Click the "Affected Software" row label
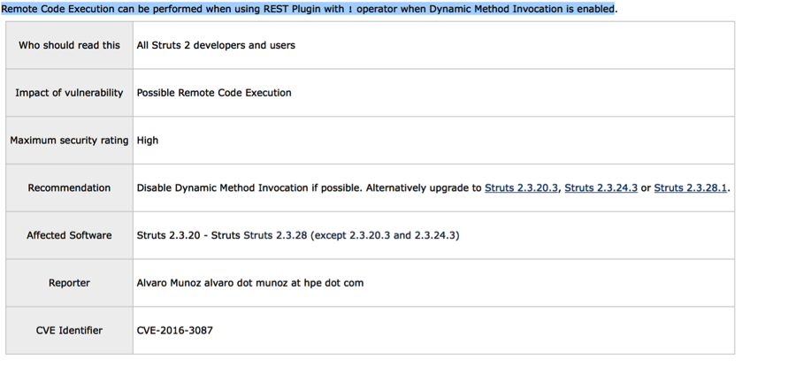 coord(69,235)
